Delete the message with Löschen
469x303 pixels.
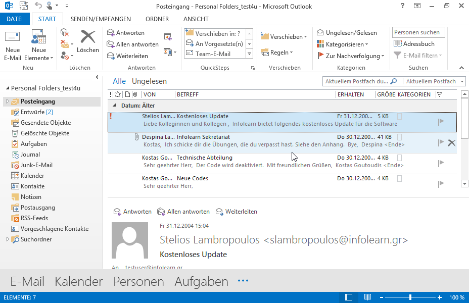coord(87,42)
